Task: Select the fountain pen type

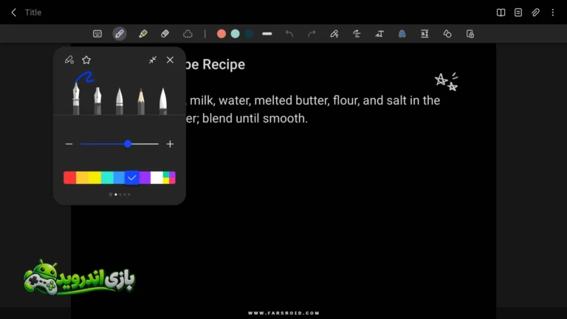Action: (x=76, y=98)
